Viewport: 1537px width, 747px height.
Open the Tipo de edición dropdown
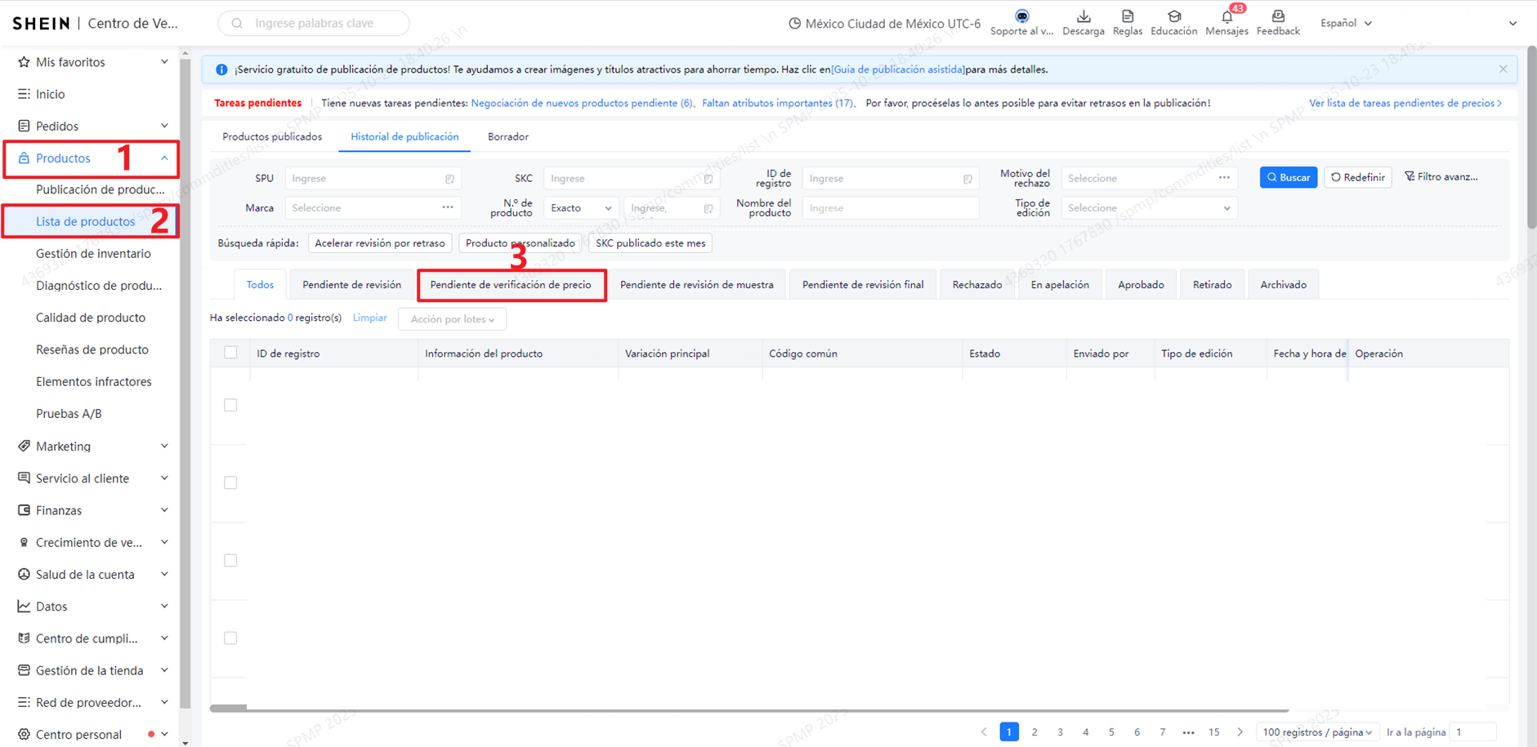(x=1148, y=208)
